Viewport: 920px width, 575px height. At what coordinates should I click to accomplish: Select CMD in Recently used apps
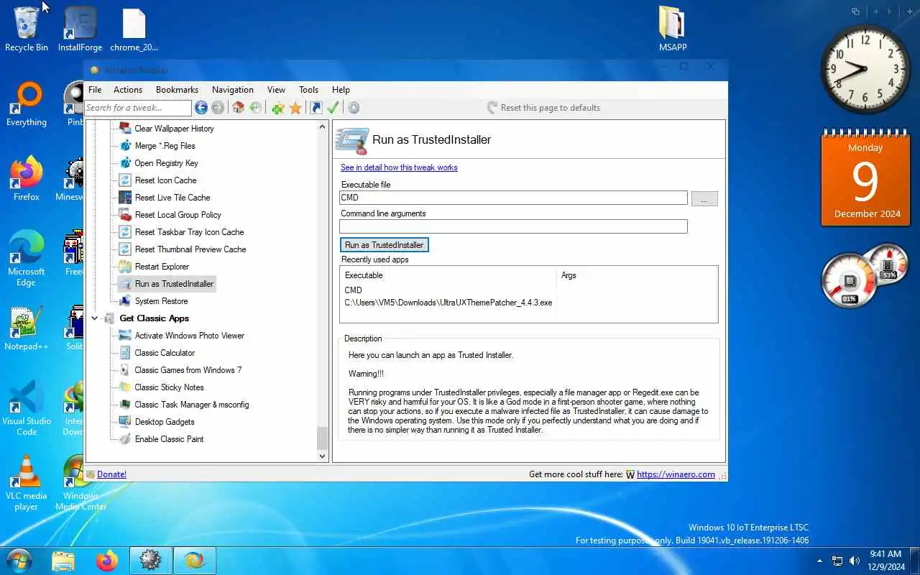pyautogui.click(x=353, y=290)
